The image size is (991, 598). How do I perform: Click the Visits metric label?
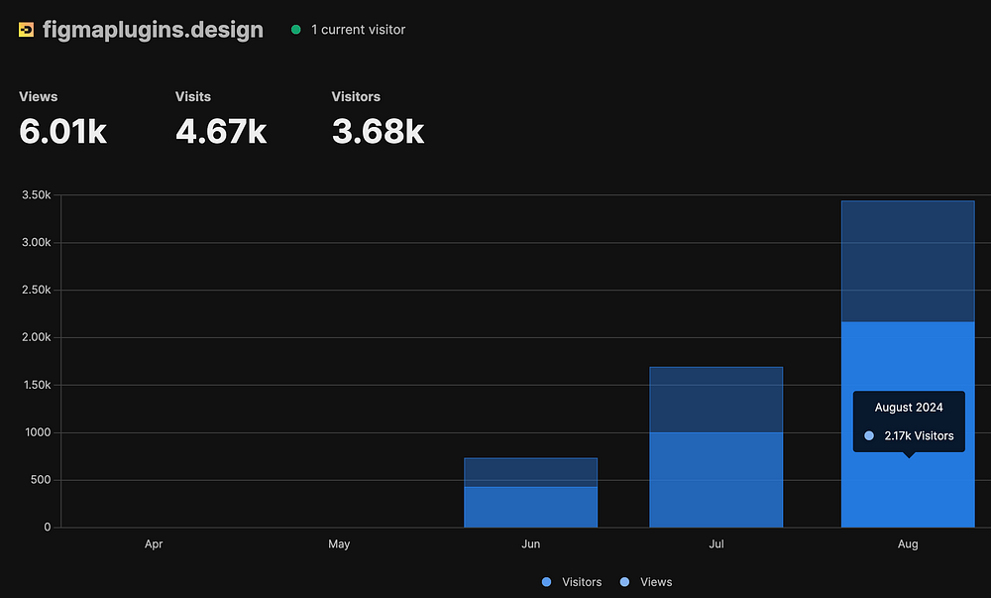[193, 97]
